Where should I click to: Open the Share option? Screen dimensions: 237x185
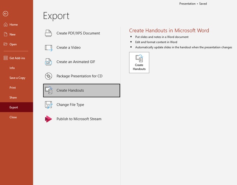(13, 97)
